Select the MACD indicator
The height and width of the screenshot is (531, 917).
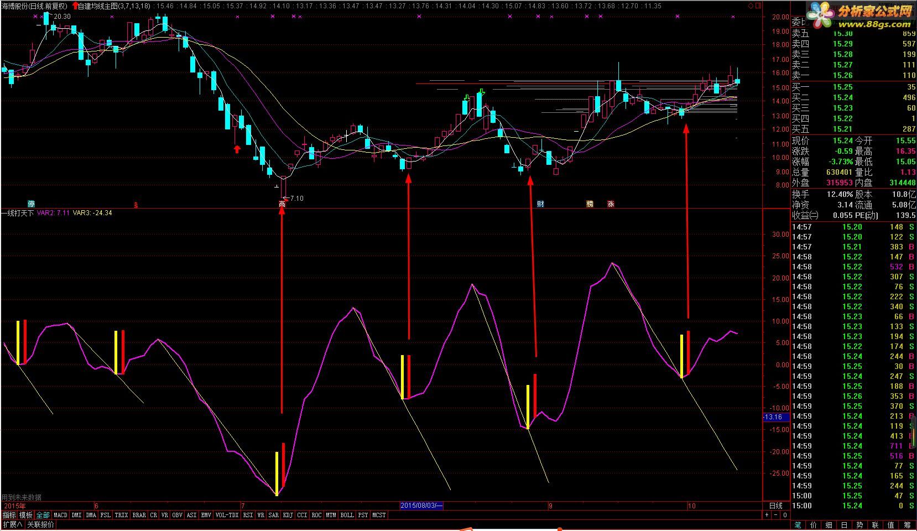click(61, 515)
